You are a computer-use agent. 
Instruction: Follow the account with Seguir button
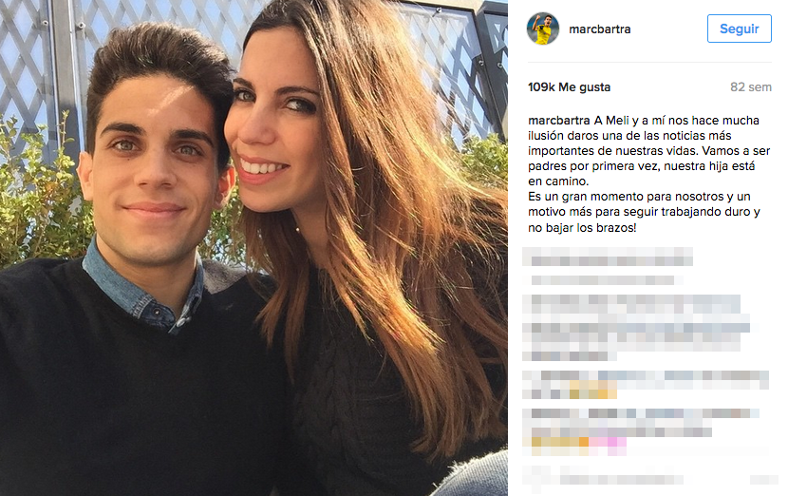(740, 29)
